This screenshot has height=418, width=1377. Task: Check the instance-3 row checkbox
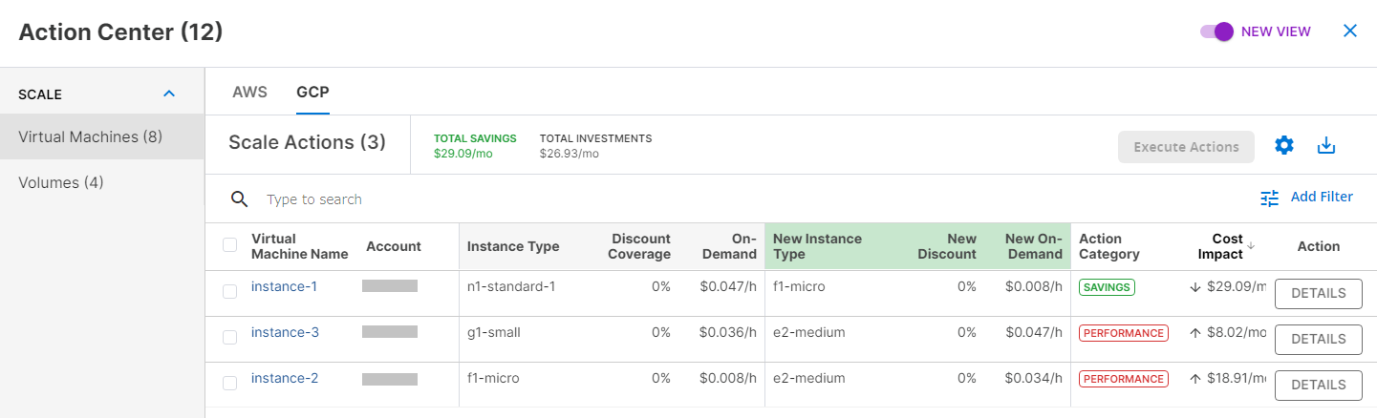click(x=229, y=338)
